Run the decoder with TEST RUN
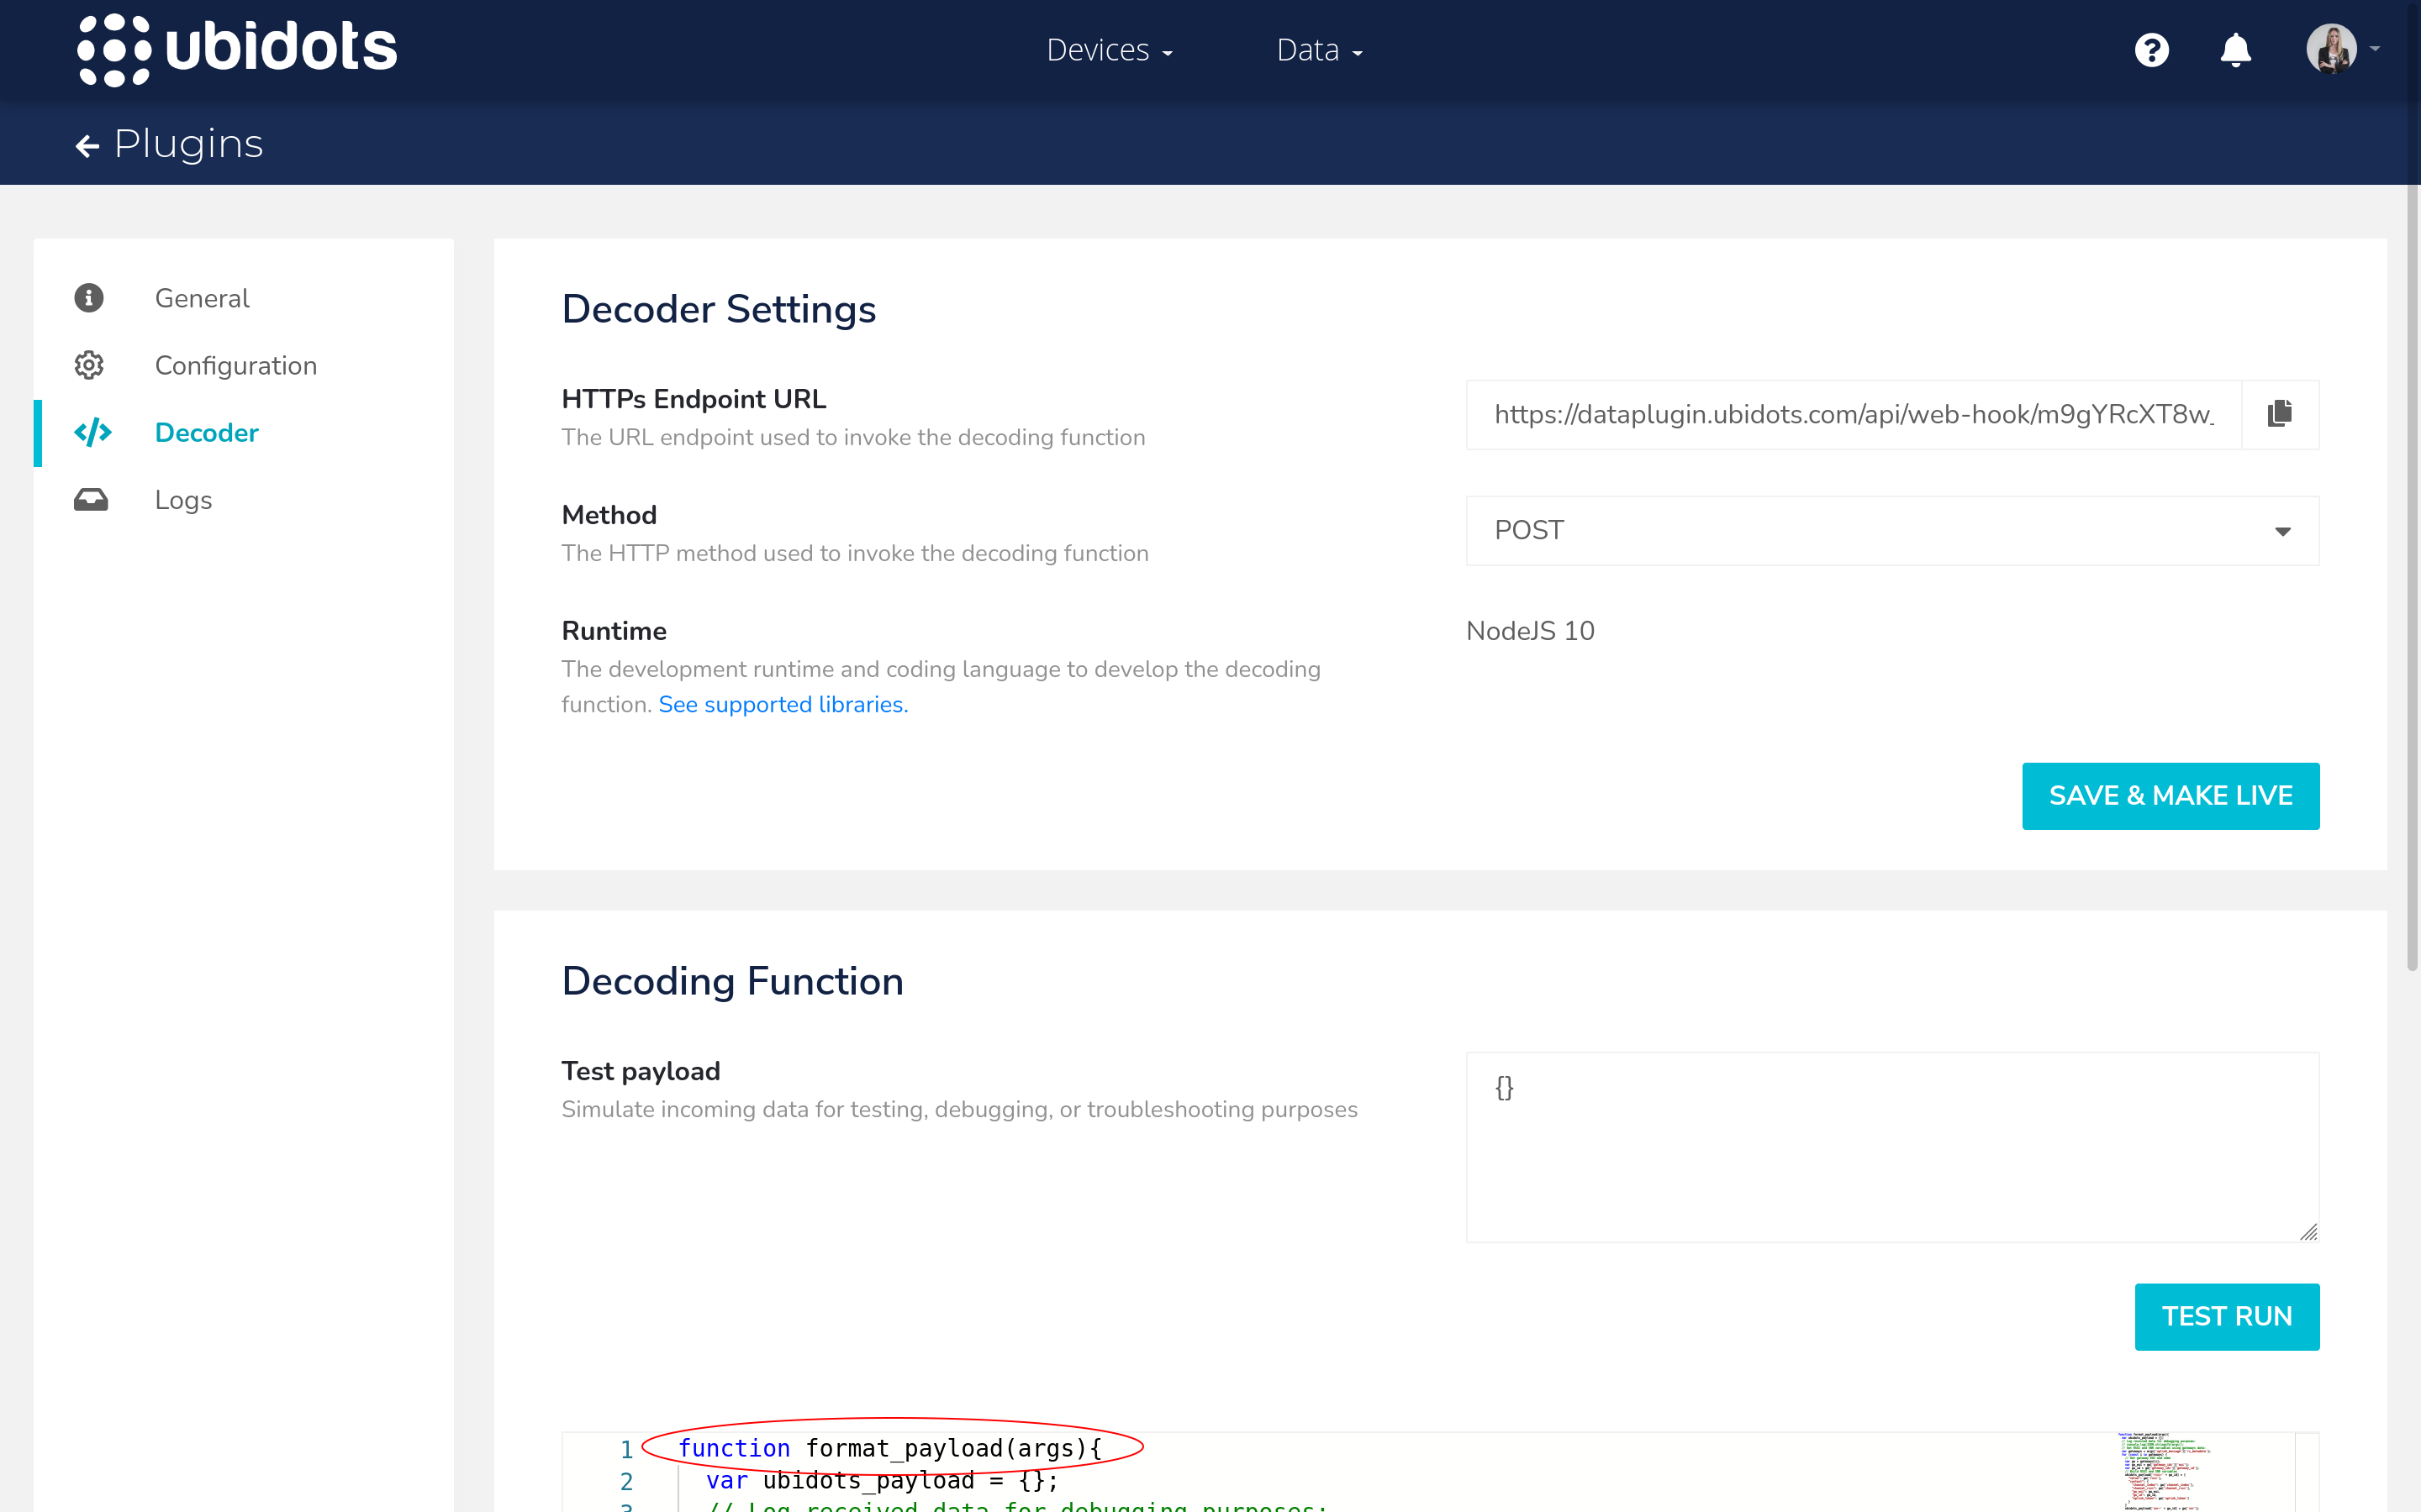Viewport: 2421px width, 1512px height. [x=2227, y=1316]
